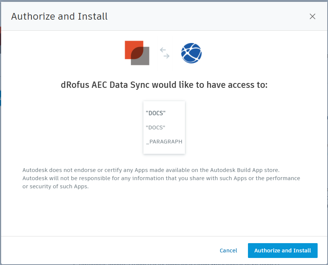The image size is (328, 265).
Task: Click "Autodesk Build App store" in the disclaimer
Action: point(245,170)
